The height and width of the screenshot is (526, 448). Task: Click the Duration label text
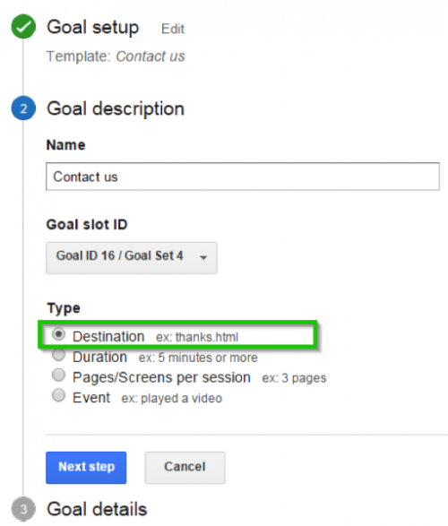[x=100, y=357]
